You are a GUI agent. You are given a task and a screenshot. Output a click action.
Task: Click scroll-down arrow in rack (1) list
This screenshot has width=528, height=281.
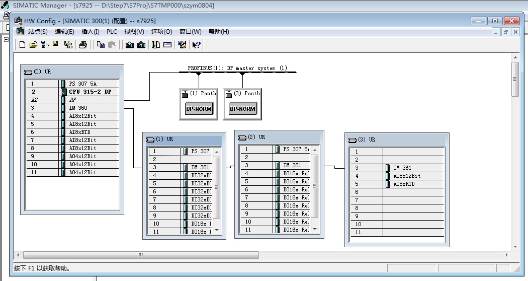[217, 230]
